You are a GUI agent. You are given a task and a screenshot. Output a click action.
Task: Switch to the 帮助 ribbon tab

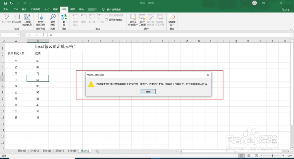[x=81, y=9]
